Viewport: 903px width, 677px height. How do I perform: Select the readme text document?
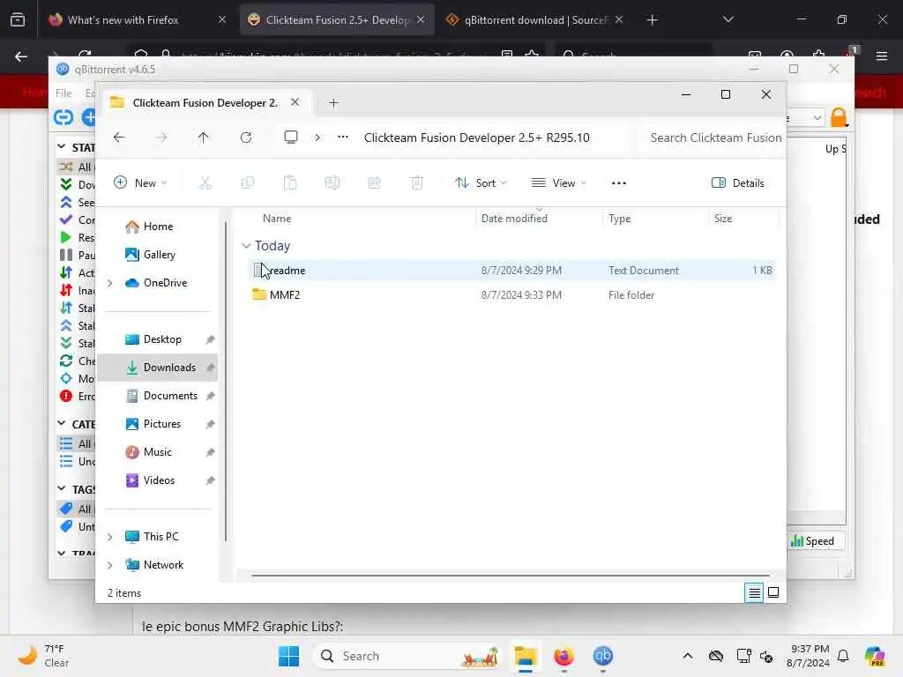pos(511,271)
